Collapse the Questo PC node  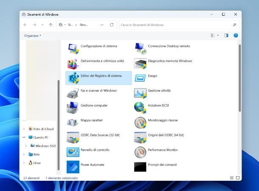[24, 137]
